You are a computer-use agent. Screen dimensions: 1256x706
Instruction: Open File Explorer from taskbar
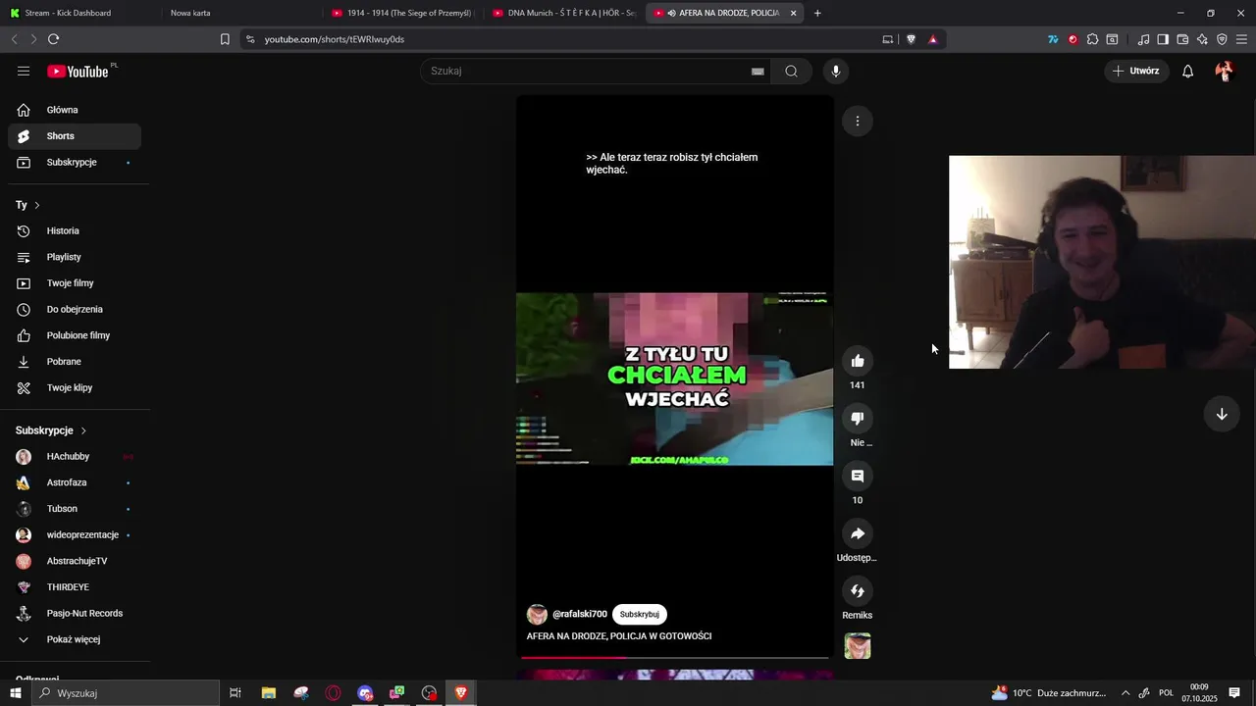268,693
